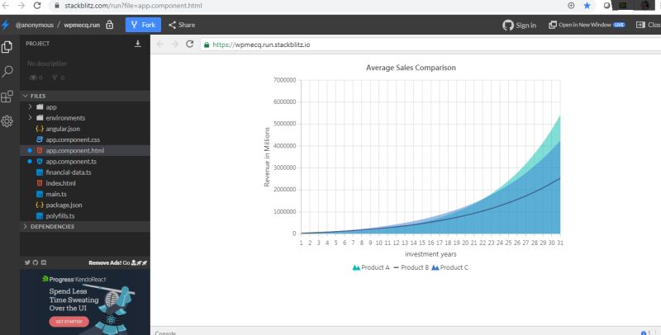Open the Console panel
This screenshot has width=661, height=335.
[x=165, y=333]
